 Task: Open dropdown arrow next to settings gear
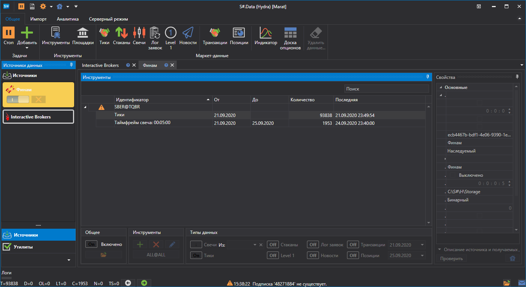click(x=51, y=7)
